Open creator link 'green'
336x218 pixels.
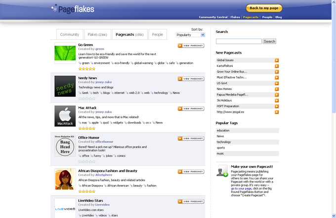(x=100, y=49)
